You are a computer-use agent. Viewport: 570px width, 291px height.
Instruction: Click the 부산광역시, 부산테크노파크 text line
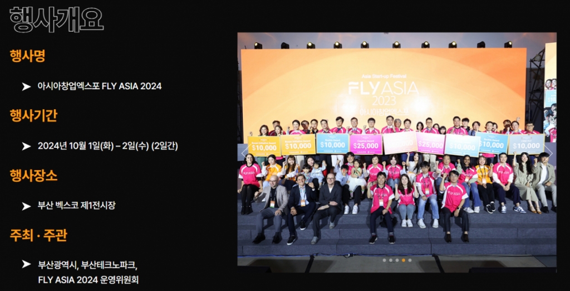[87, 264]
